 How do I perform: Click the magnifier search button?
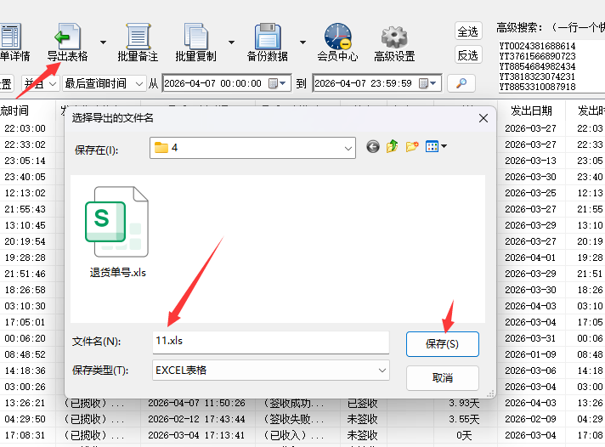click(x=461, y=83)
